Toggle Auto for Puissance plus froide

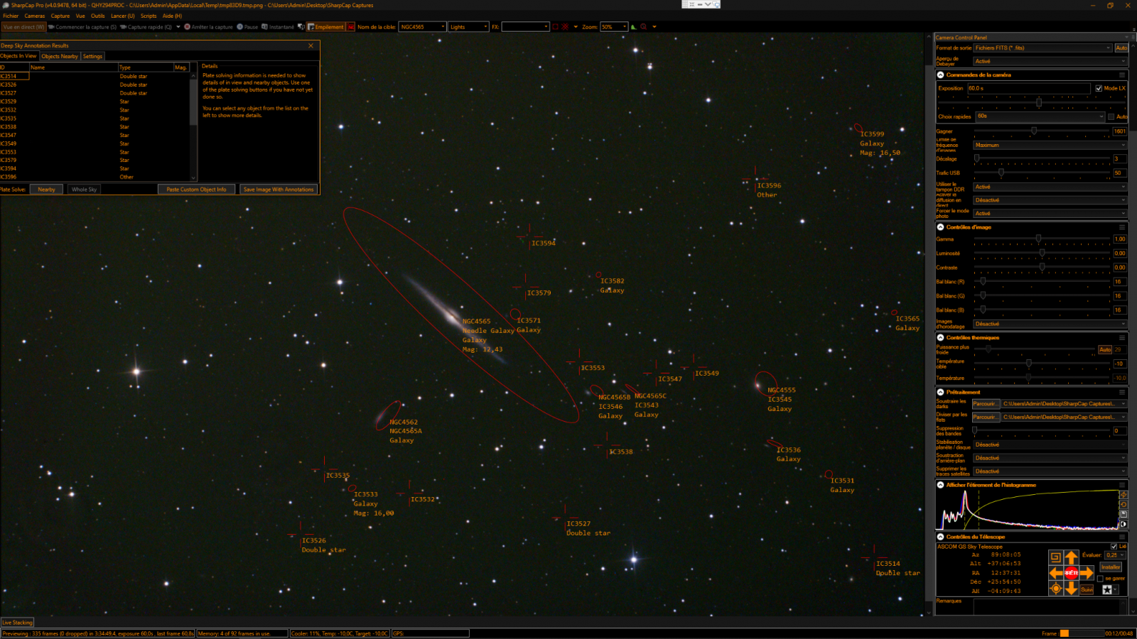tap(1105, 349)
